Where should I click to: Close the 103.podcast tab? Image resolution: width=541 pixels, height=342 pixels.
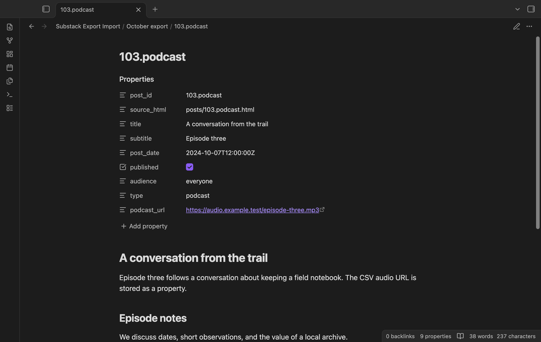138,9
